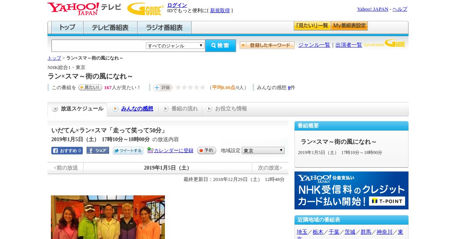The image size is (456, 239).
Task: Open the 千葉 region link
Action: tap(334, 232)
